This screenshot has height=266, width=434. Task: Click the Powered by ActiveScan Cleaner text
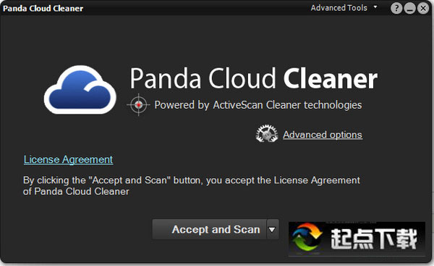click(258, 105)
